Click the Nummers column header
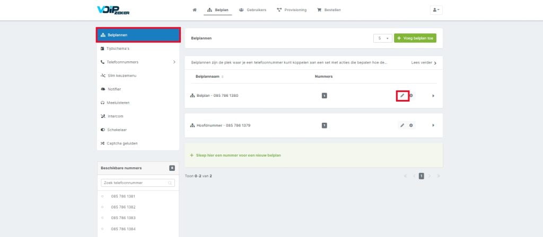The height and width of the screenshot is (237, 543). click(x=324, y=76)
